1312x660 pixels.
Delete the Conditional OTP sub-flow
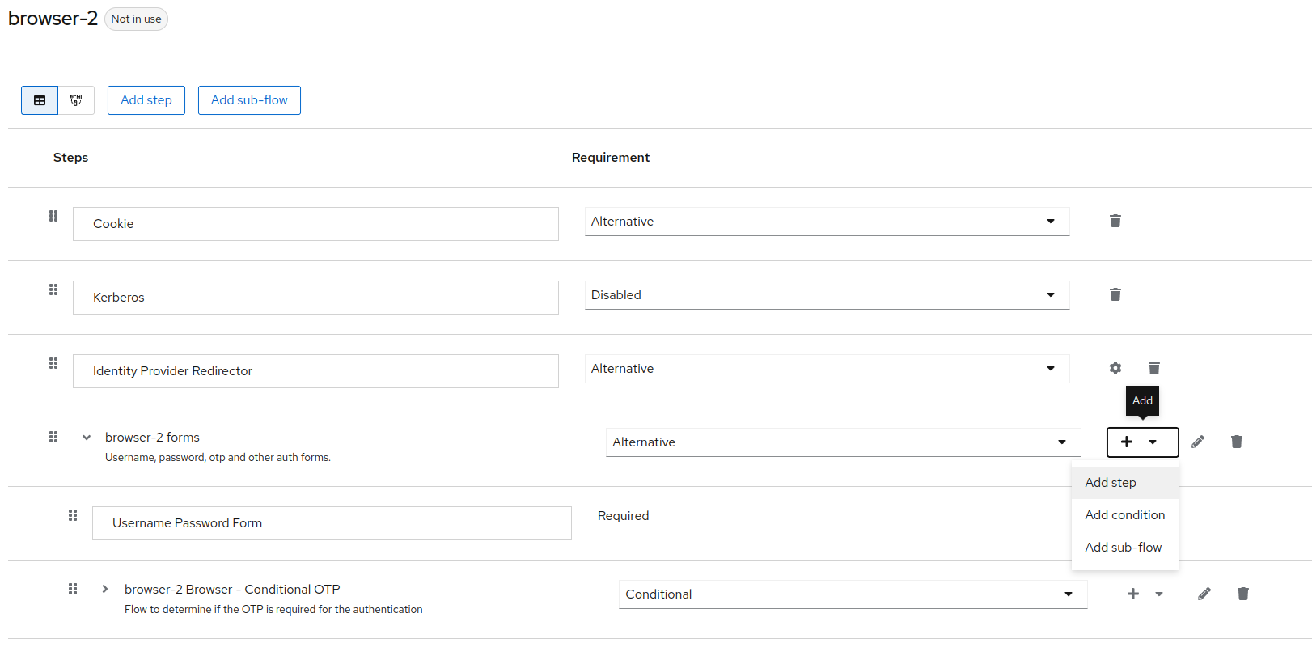[x=1242, y=594]
